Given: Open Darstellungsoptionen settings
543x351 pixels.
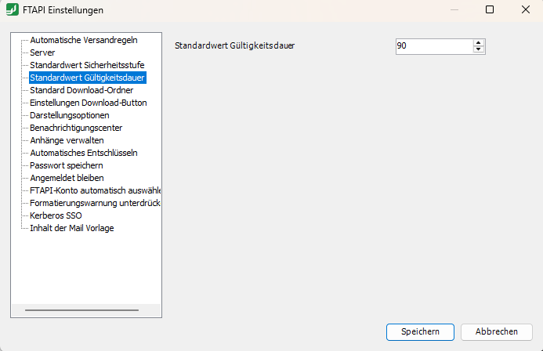Looking at the screenshot, I should [x=69, y=115].
